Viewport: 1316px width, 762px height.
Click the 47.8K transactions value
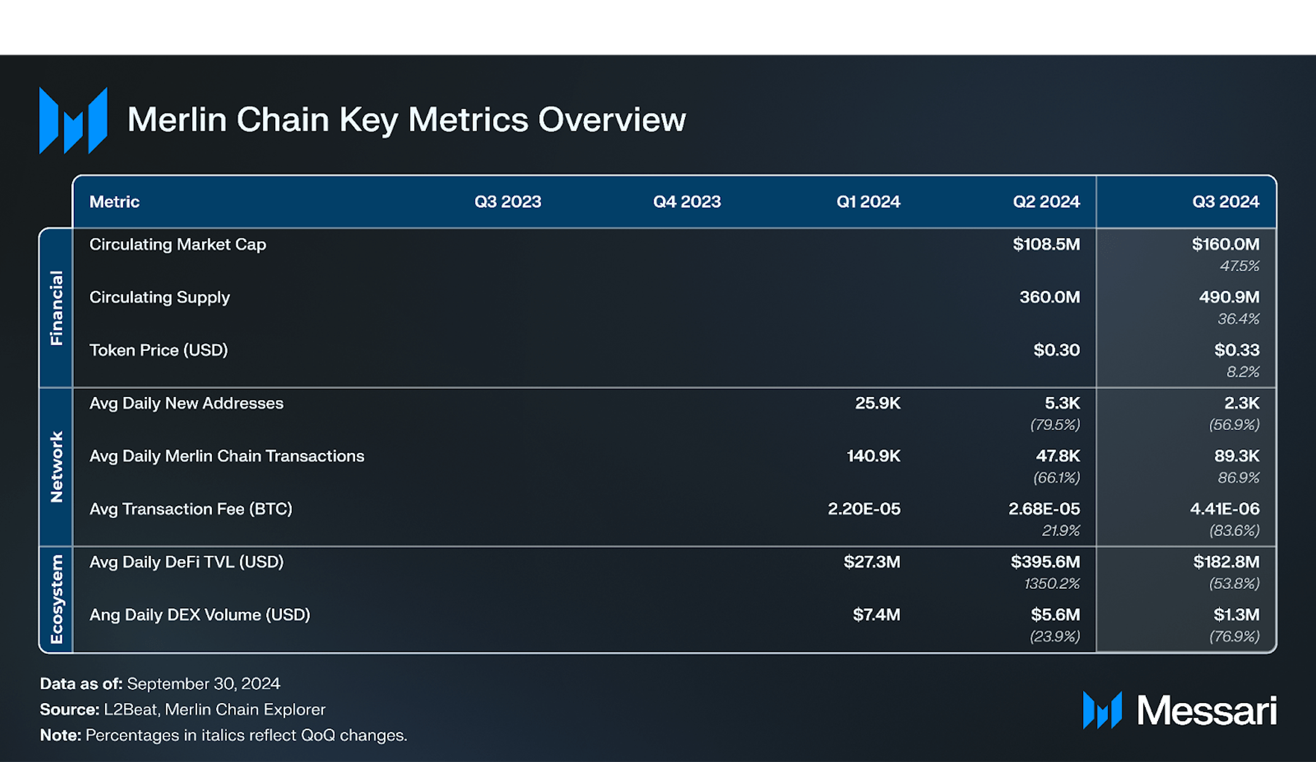point(1058,456)
